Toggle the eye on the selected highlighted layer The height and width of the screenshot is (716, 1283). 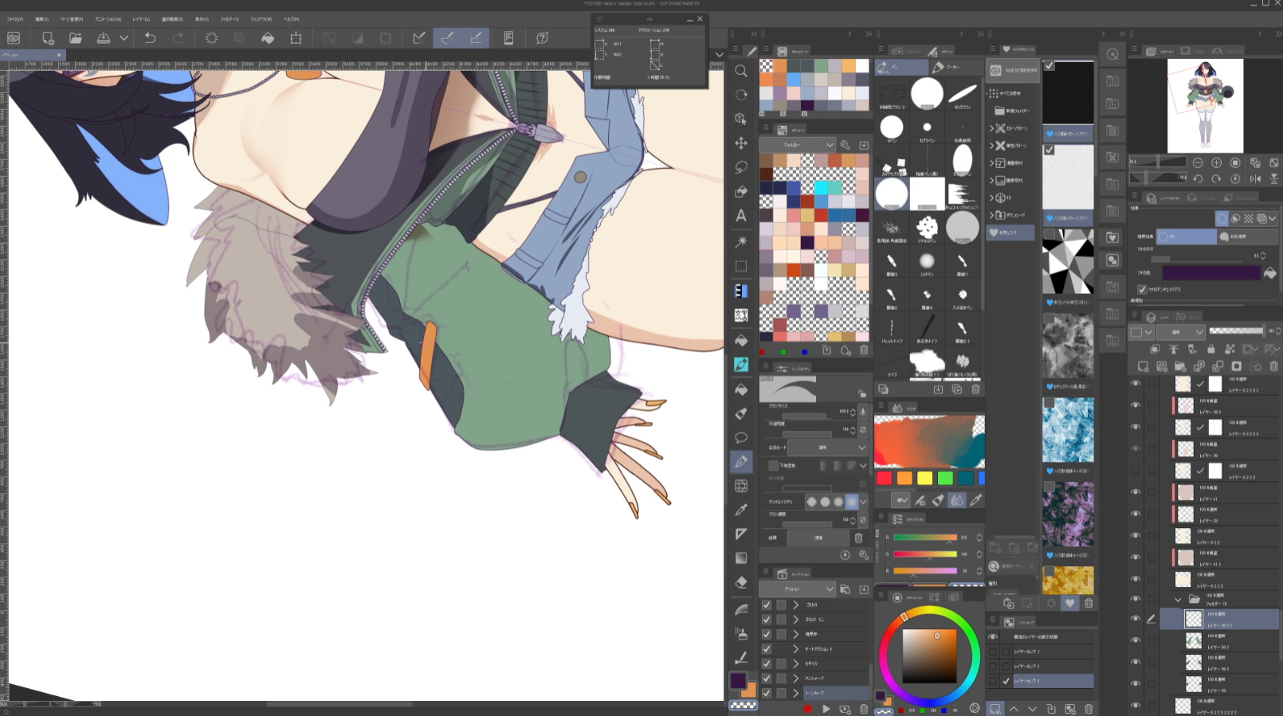tap(1136, 618)
